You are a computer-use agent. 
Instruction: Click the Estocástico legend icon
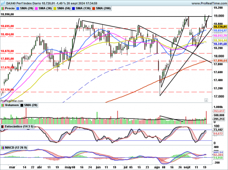tap(3, 127)
